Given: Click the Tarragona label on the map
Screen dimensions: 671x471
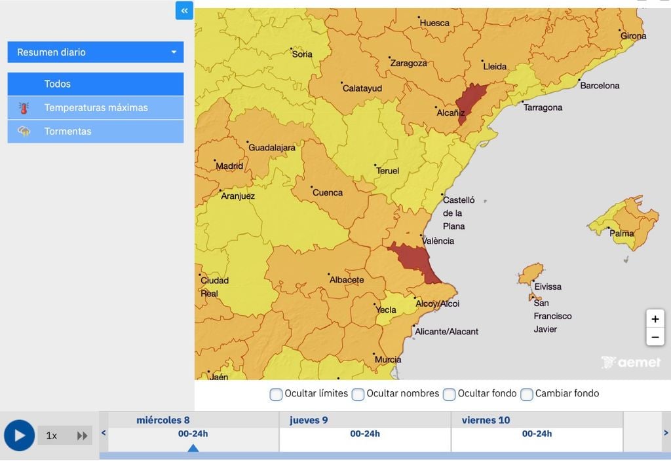Looking at the screenshot, I should coord(543,107).
